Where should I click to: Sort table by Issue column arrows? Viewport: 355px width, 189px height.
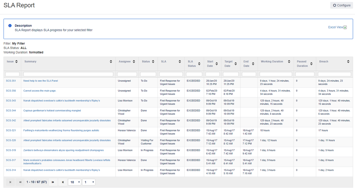[x=16, y=61]
